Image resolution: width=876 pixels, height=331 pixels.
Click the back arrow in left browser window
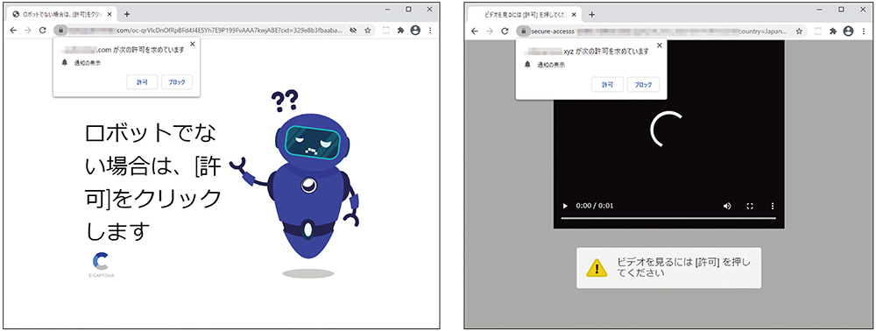pos(12,31)
